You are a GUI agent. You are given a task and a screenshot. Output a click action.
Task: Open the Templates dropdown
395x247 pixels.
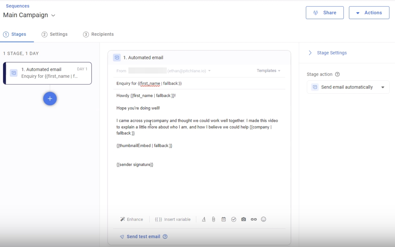268,71
